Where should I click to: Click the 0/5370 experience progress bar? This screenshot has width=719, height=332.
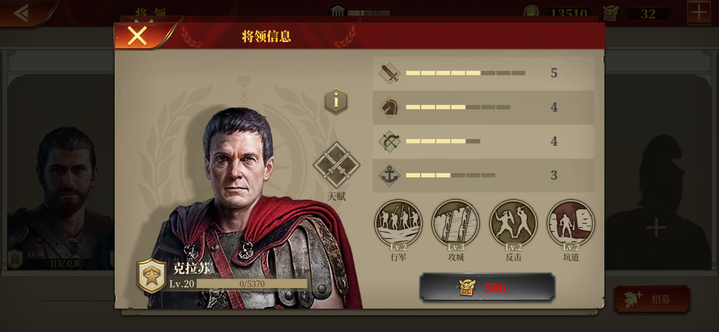252,283
